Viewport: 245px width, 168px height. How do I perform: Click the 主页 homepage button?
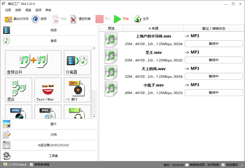tap(141, 19)
